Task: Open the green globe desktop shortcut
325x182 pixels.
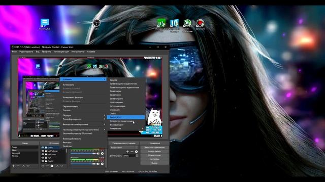Action: (187, 25)
